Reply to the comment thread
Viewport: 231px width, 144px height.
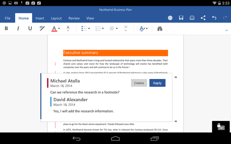[x=157, y=83]
